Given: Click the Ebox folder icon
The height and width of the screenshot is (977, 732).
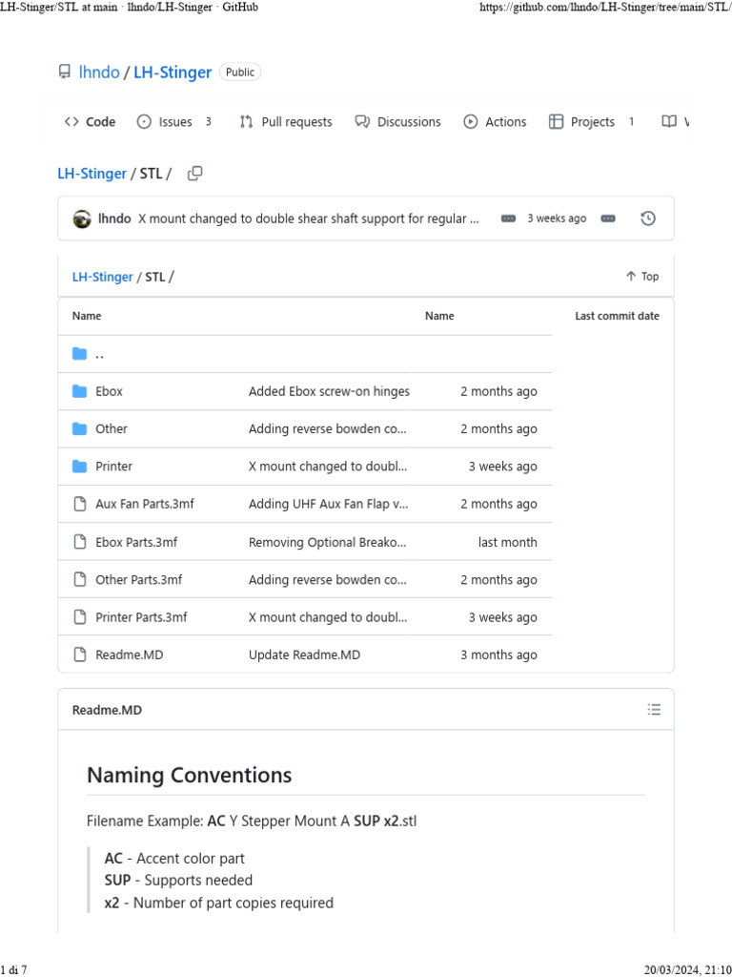Looking at the screenshot, I should tap(80, 391).
